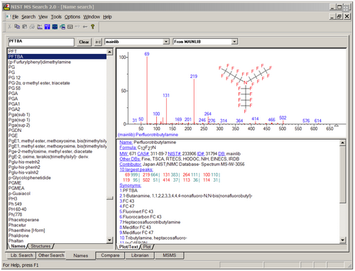Open the Help menu
Image resolution: width=355 pixels, height=271 pixels.
pyautogui.click(x=107, y=17)
